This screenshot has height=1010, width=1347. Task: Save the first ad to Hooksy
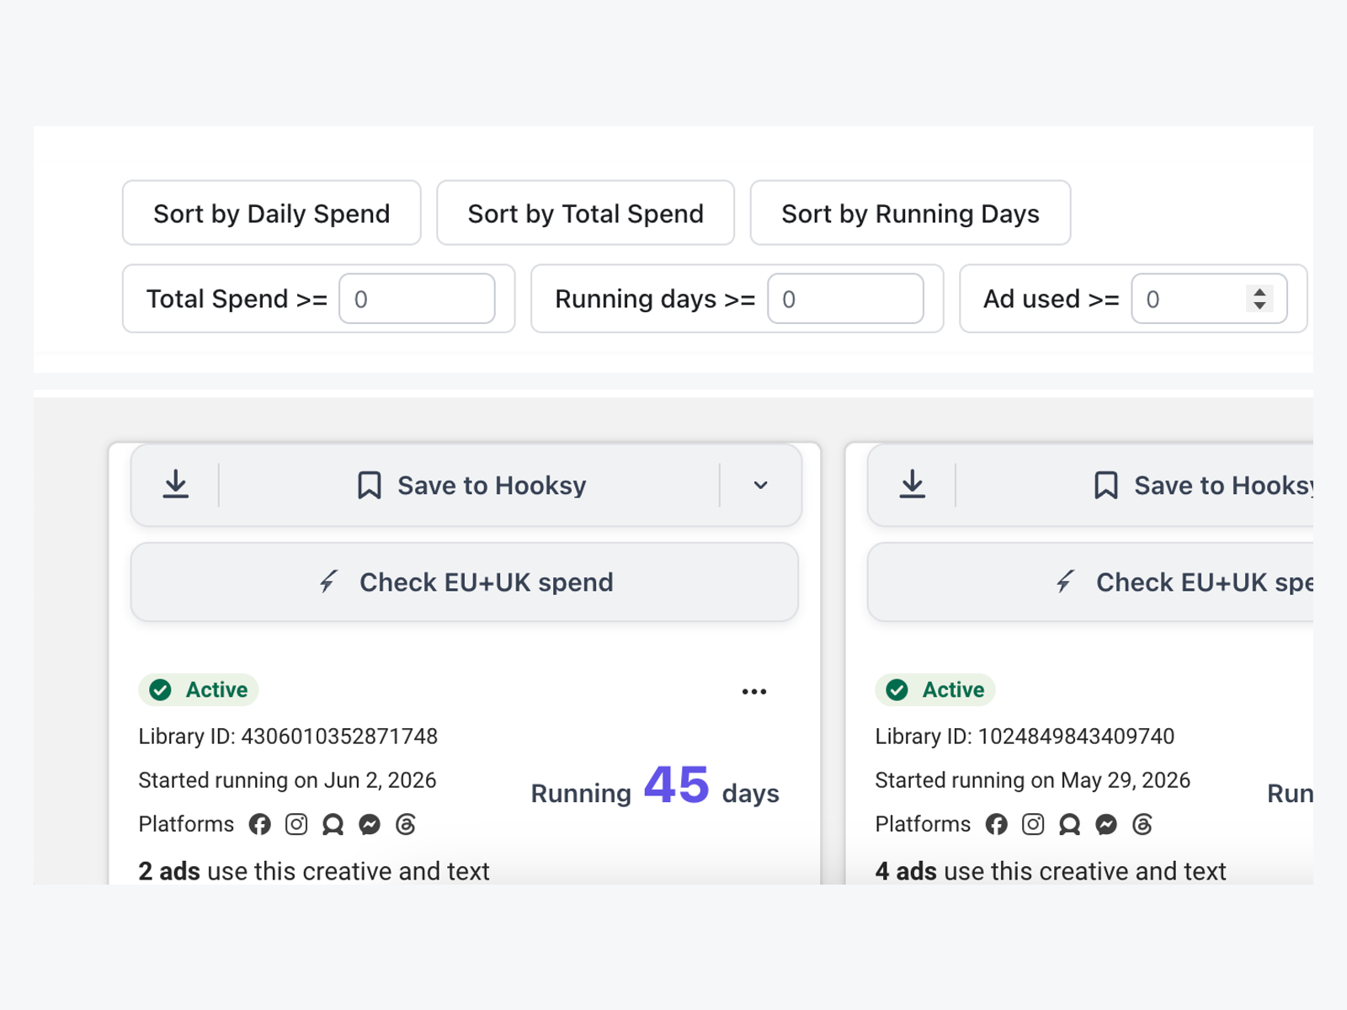470,486
